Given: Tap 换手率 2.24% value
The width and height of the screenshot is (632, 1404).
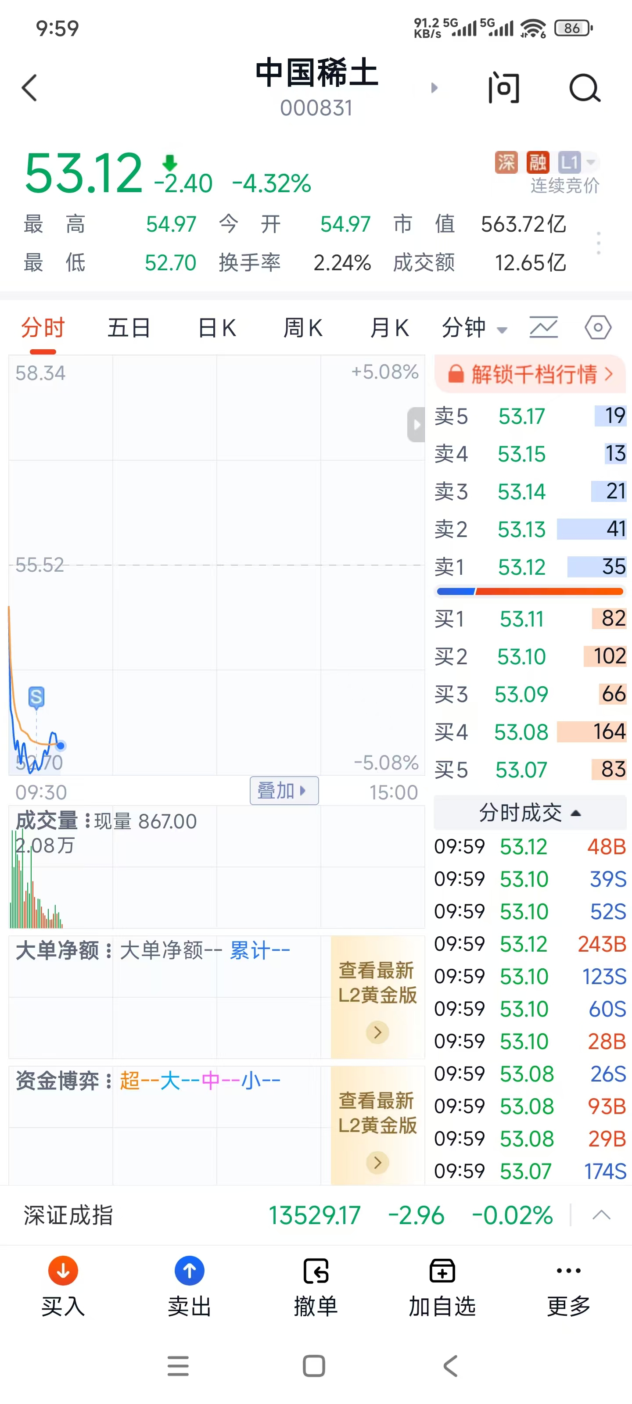Looking at the screenshot, I should tap(342, 263).
